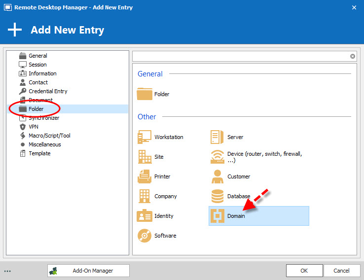Click the Printer entry icon
Screen dimensions: 364x280
[145, 176]
